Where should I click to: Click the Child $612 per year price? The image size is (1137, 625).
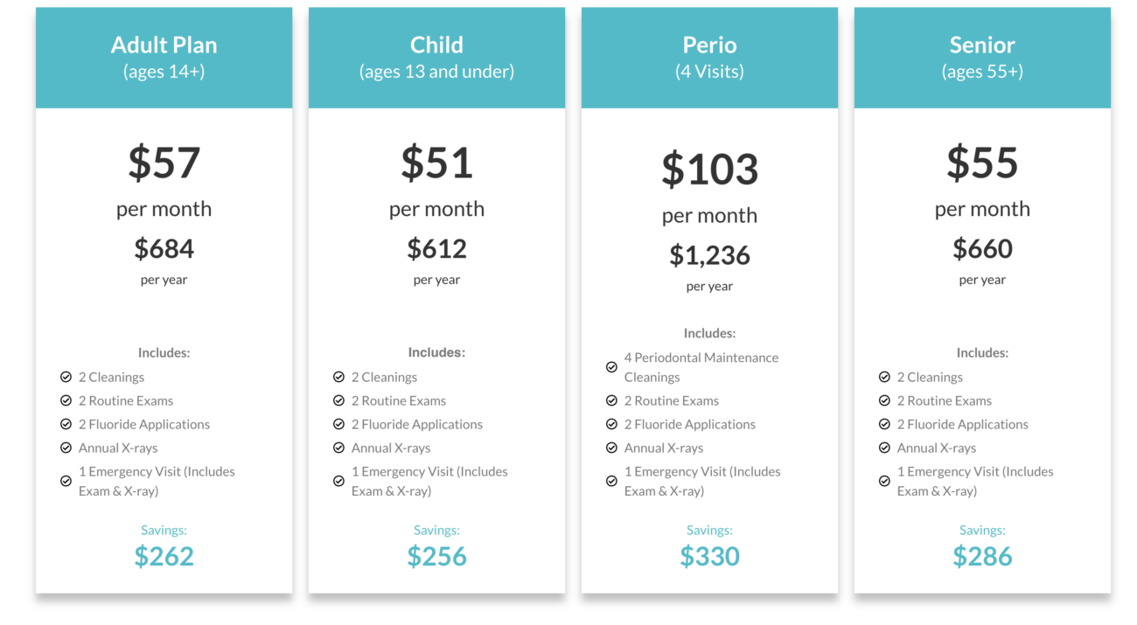(x=436, y=249)
